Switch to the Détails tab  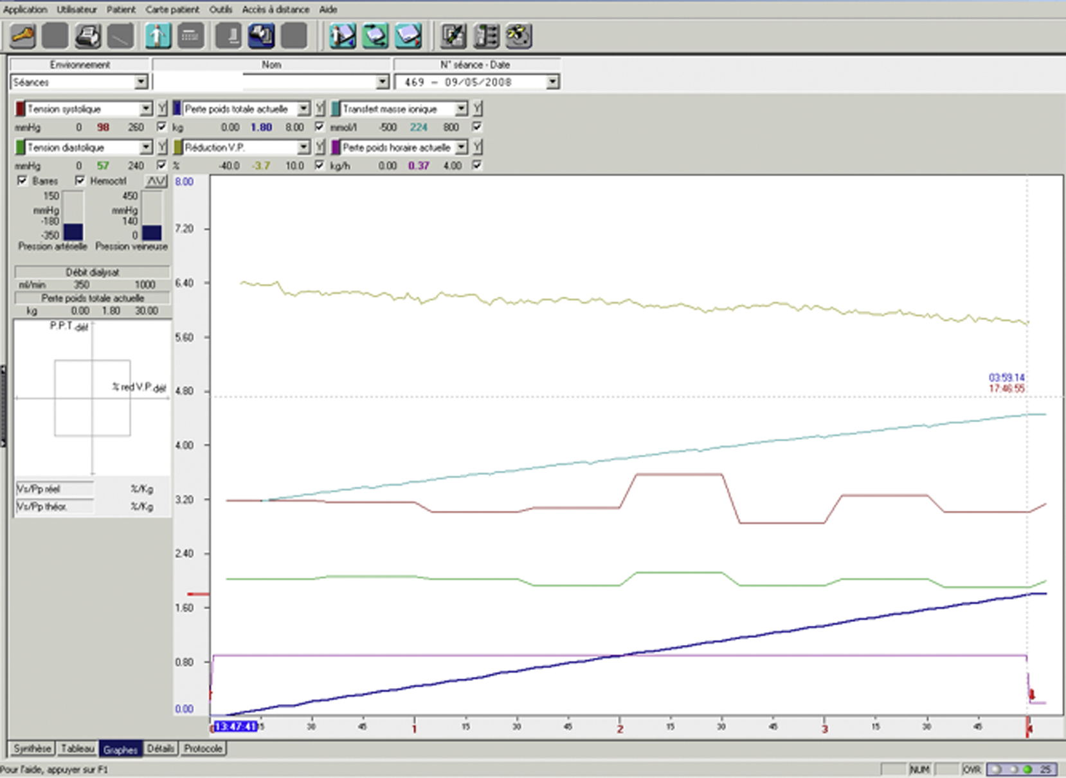(x=161, y=748)
